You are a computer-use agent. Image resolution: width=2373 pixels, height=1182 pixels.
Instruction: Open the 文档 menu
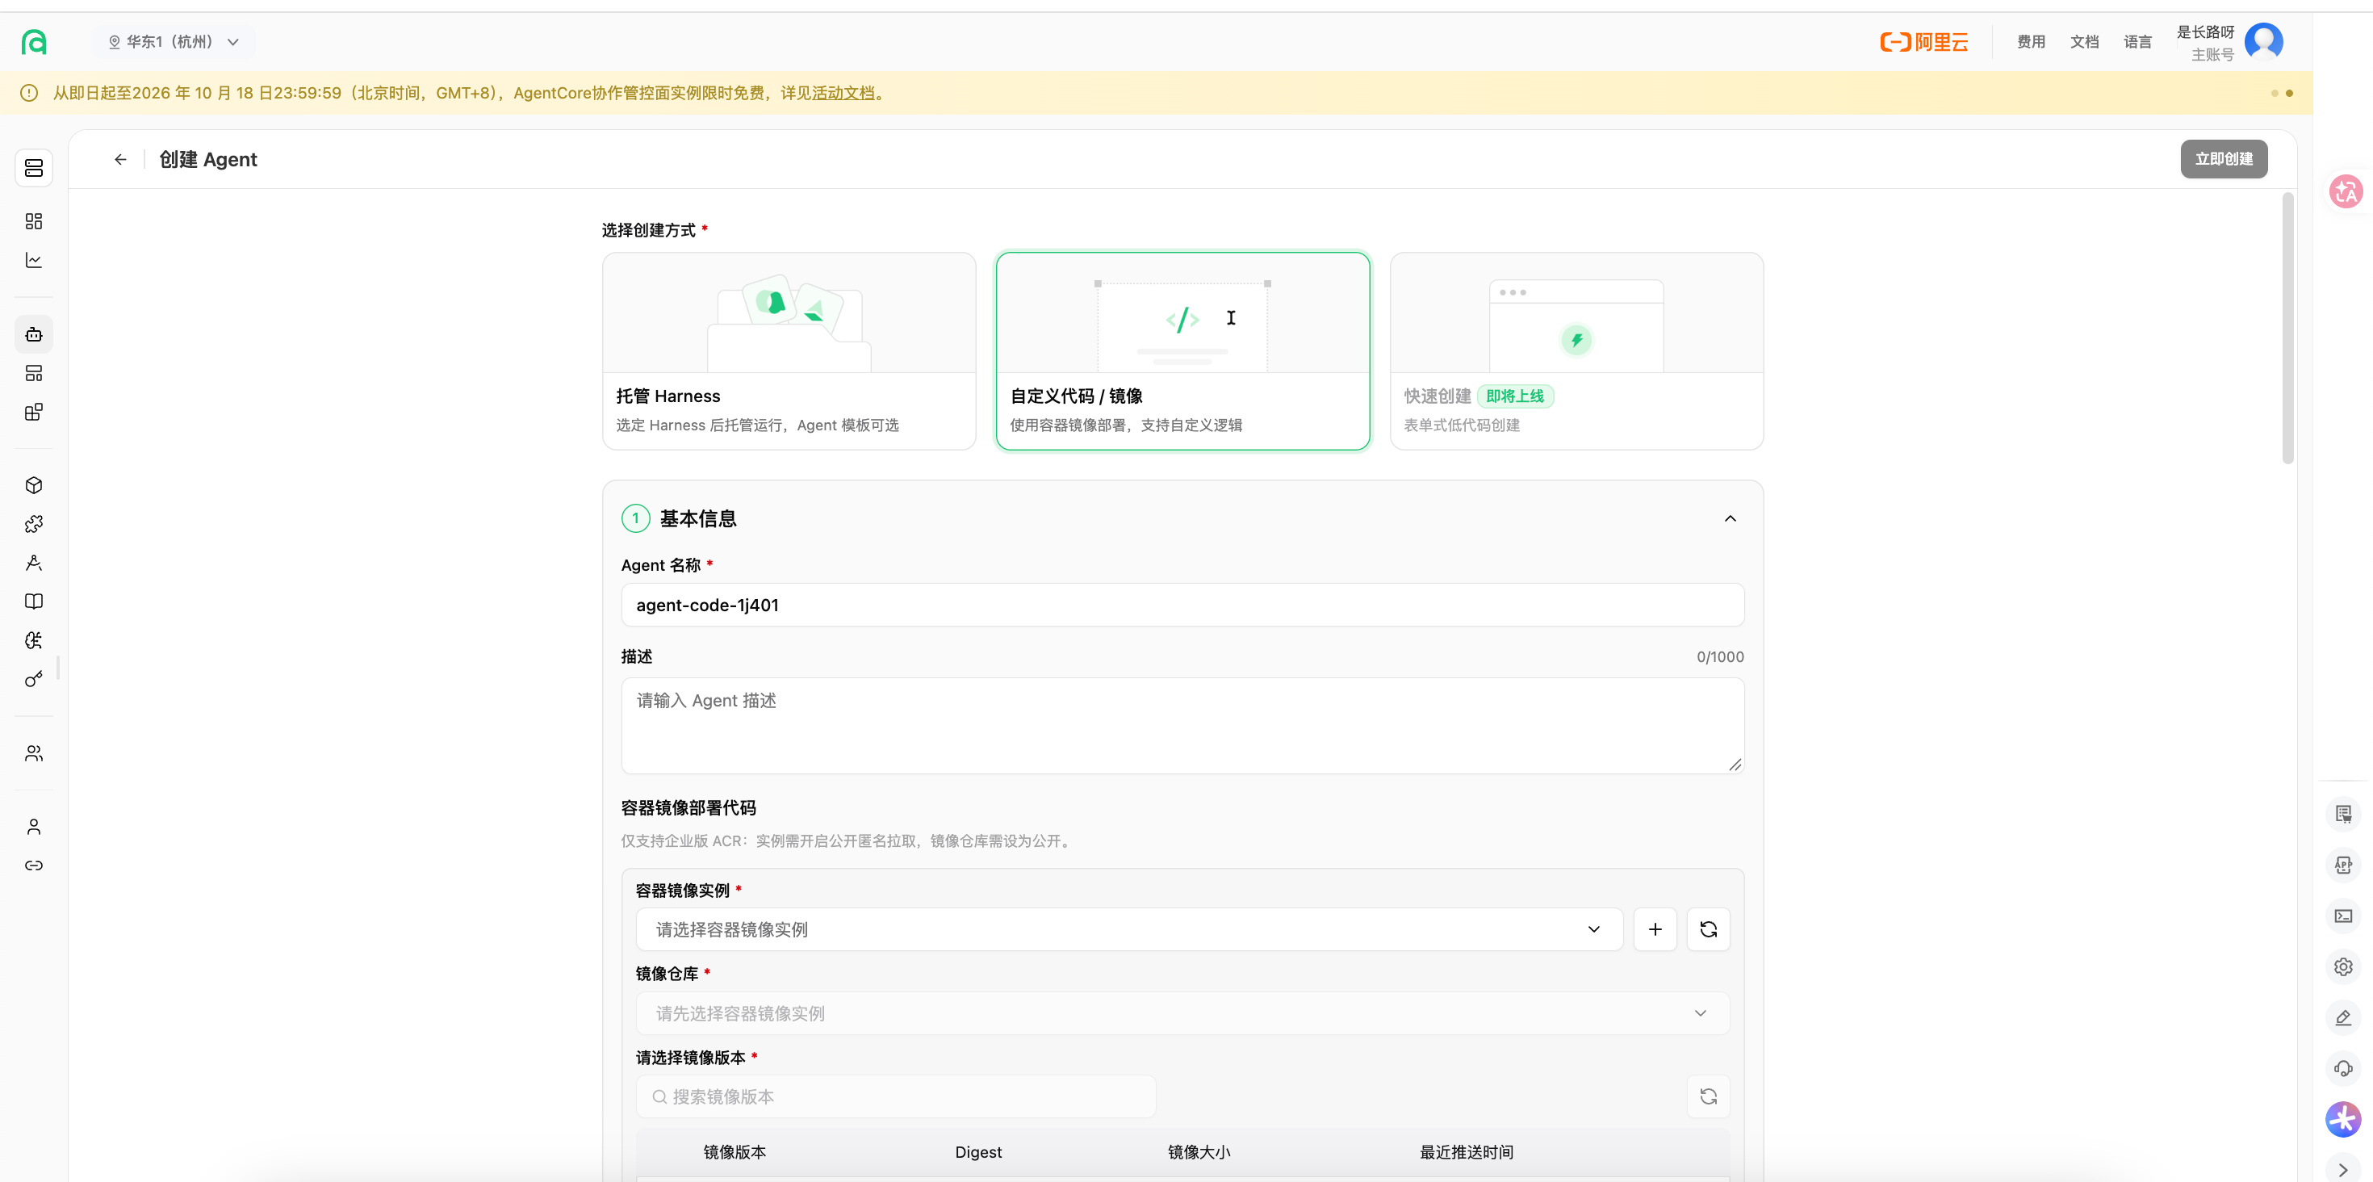[x=2085, y=41]
